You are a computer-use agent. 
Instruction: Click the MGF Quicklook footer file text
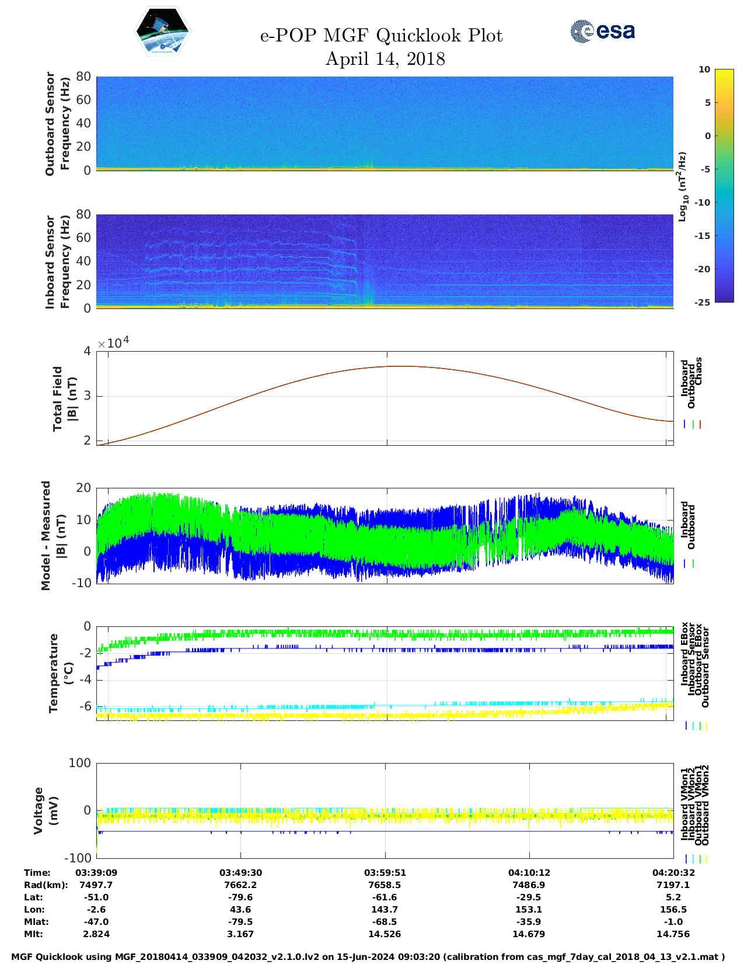368,956
